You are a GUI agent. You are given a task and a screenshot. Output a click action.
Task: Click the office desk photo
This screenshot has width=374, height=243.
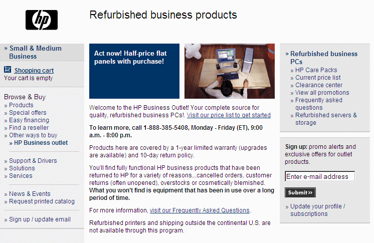[x=229, y=71]
